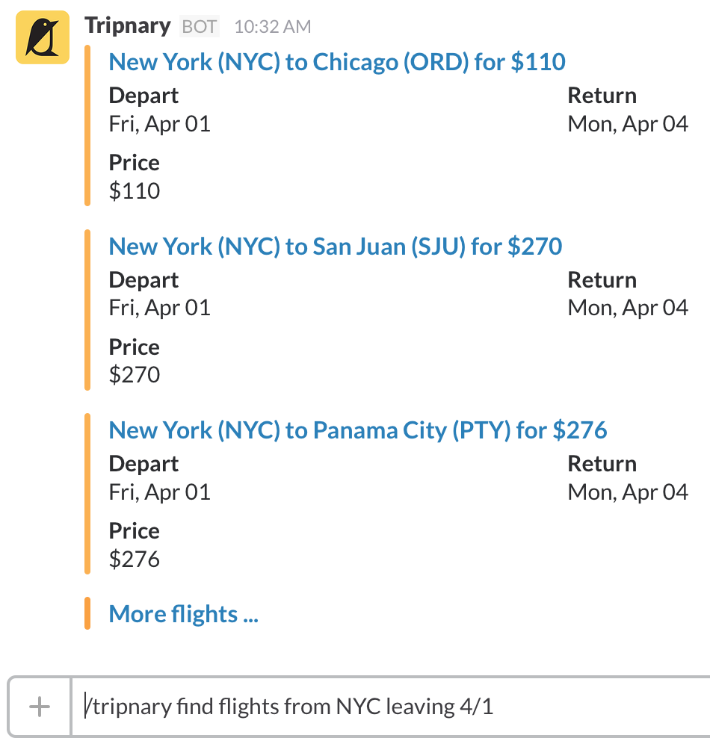Open the New York to San Juan link
This screenshot has height=744, width=710.
[336, 246]
